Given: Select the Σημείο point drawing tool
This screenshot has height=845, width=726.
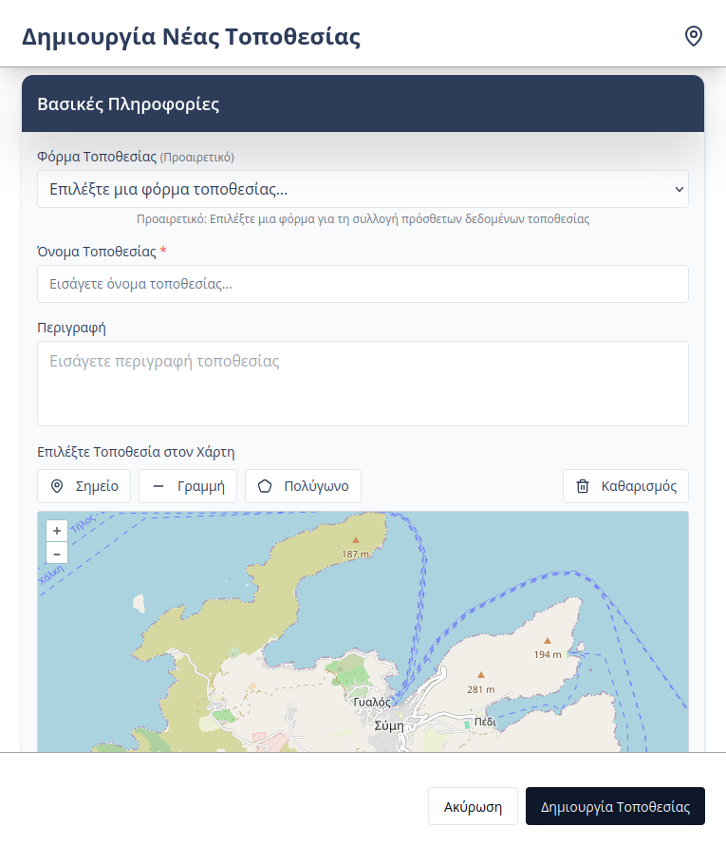Looking at the screenshot, I should click(x=84, y=486).
